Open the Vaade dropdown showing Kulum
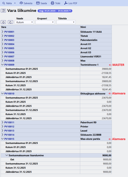Screen dimensions: 128x177 (24, 22)
